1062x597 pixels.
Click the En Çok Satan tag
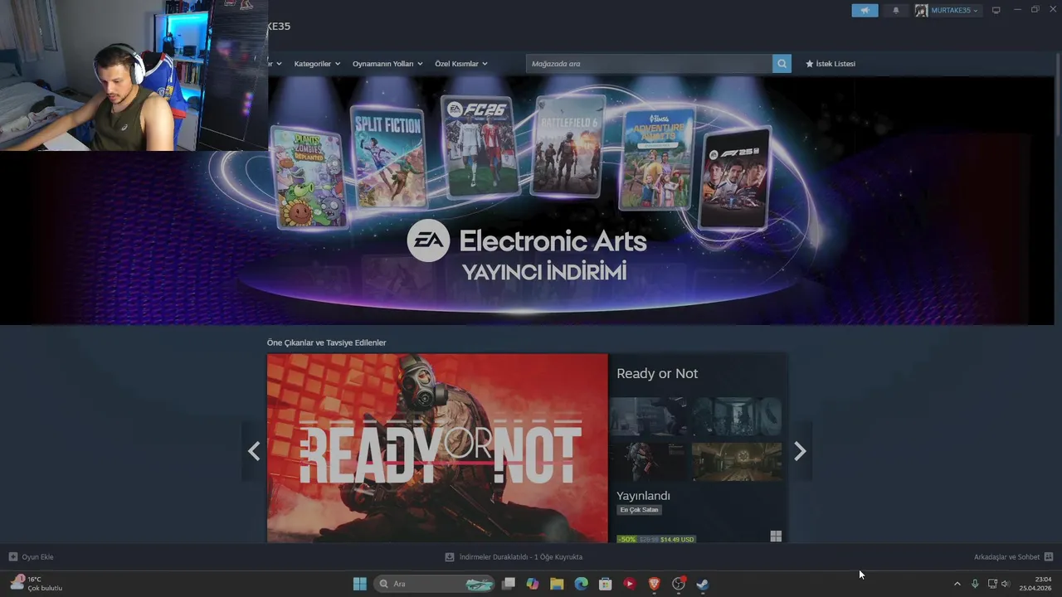pyautogui.click(x=639, y=510)
